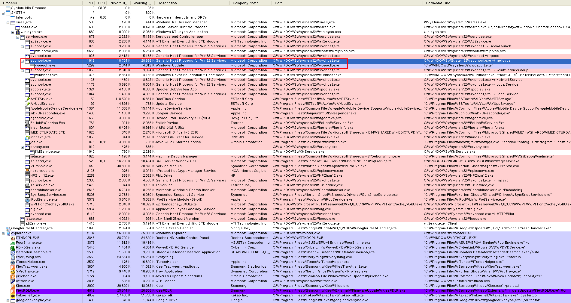The image size is (571, 303).
Task: Sort by the Description column header
Action: click(193, 3)
